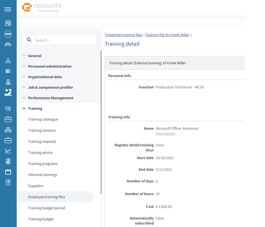Follow Employee training files breadcrumb link
Viewport: 265px width, 227px height.
(124, 35)
